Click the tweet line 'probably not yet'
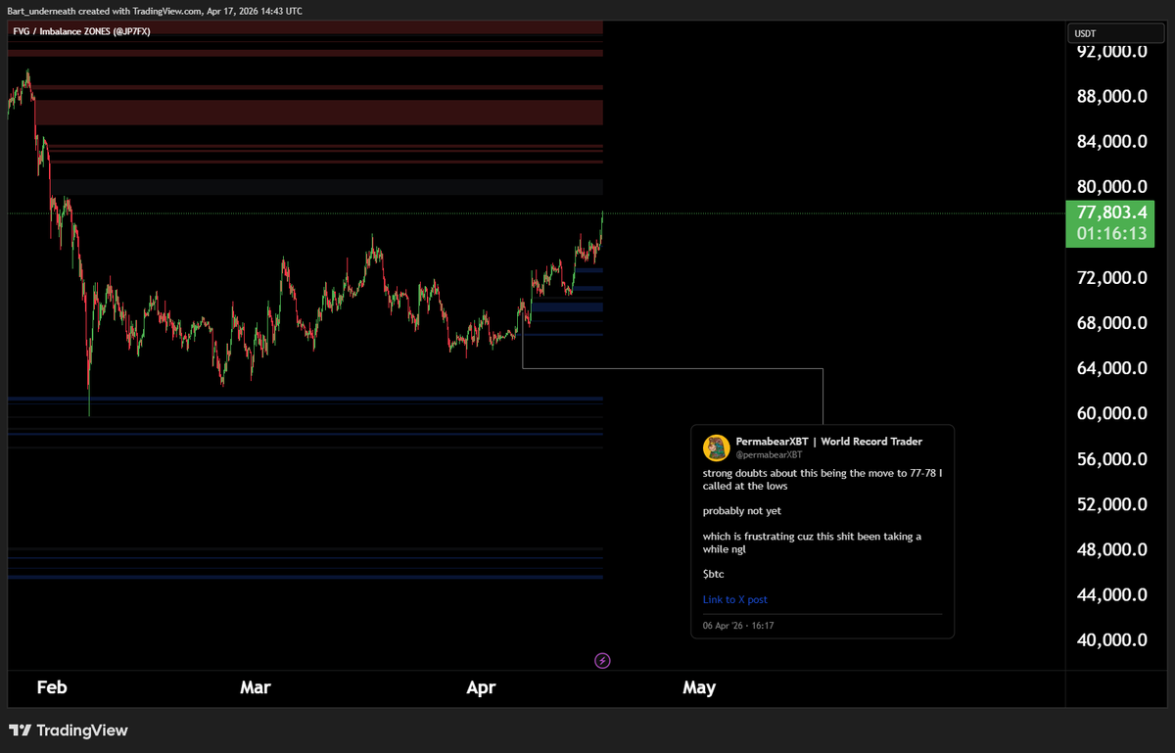Image resolution: width=1175 pixels, height=753 pixels. (x=741, y=511)
